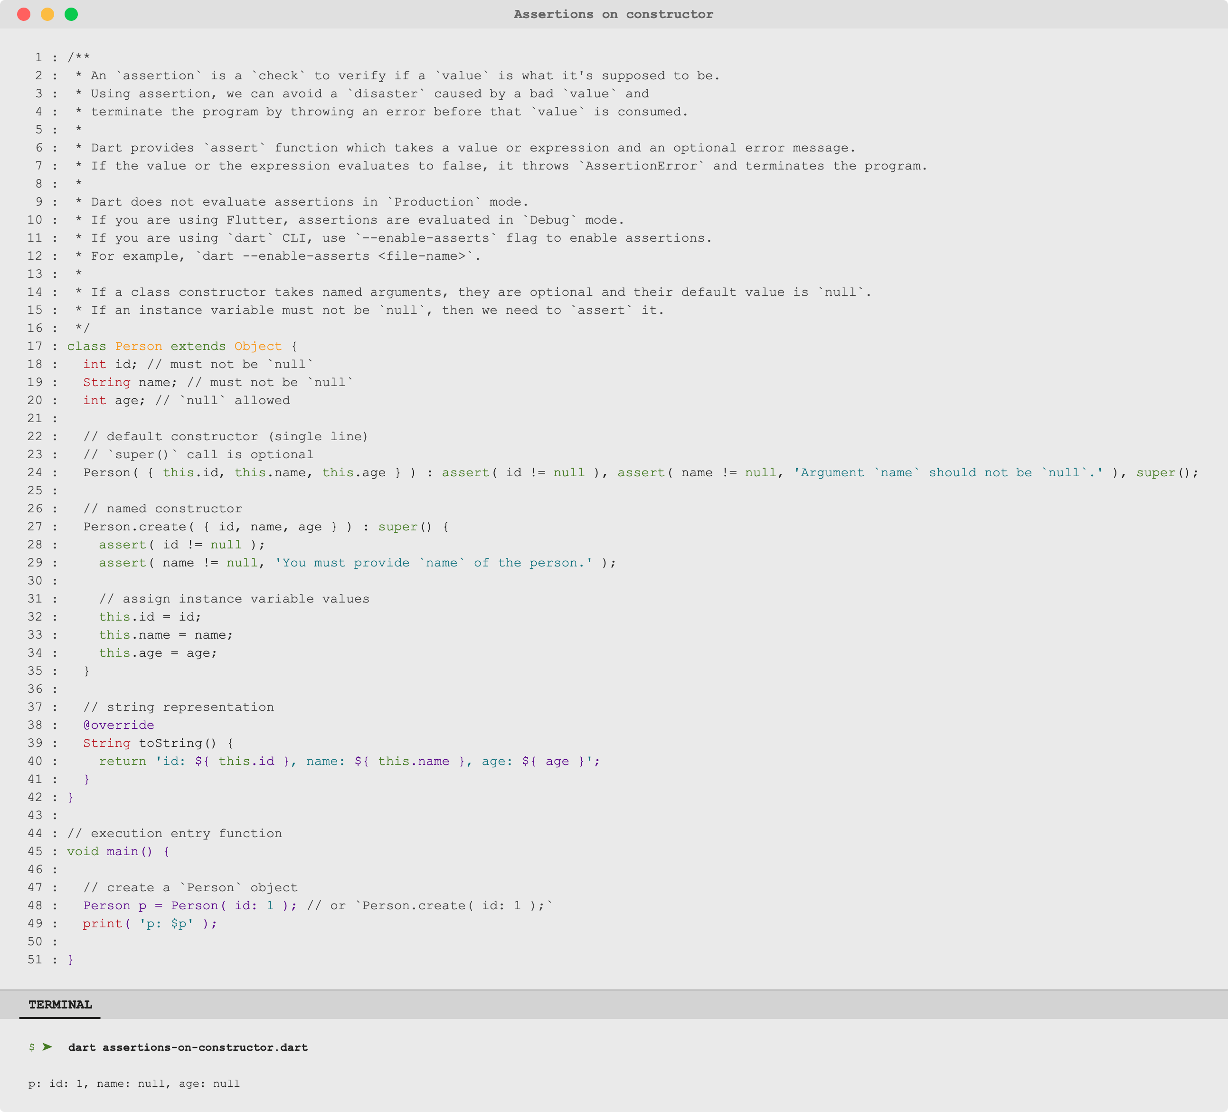The image size is (1228, 1112).
Task: Click line number 1
Action: point(38,57)
